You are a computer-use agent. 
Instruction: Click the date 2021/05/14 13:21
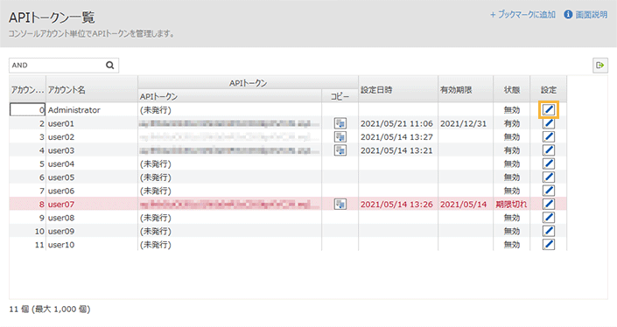click(x=396, y=150)
